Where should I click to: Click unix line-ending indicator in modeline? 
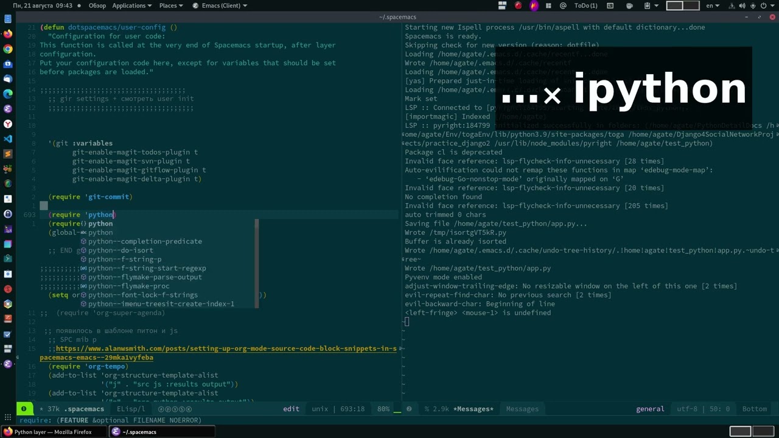tap(320, 409)
